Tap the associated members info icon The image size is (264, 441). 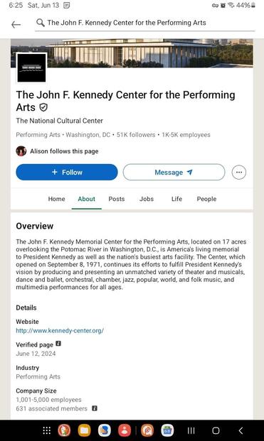tap(95, 408)
